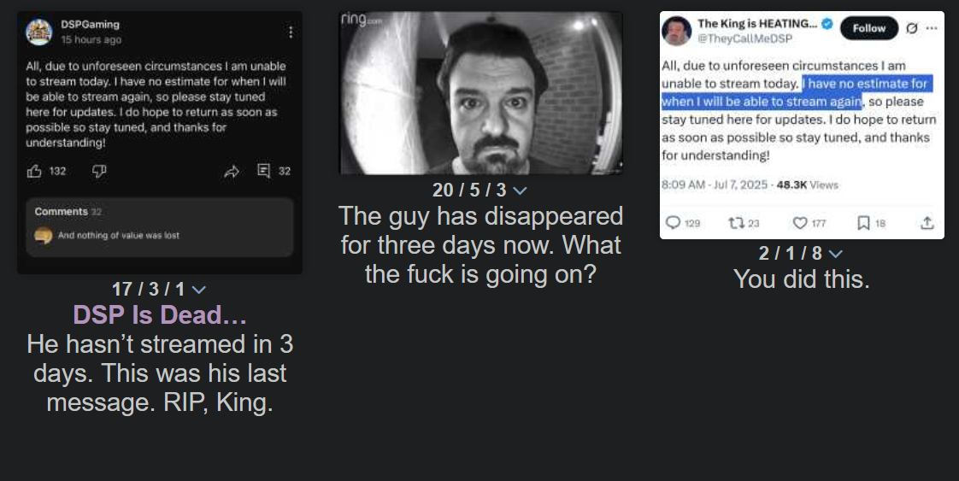Expand the vote chevron beside 2 / 1 / 8

[x=835, y=254]
